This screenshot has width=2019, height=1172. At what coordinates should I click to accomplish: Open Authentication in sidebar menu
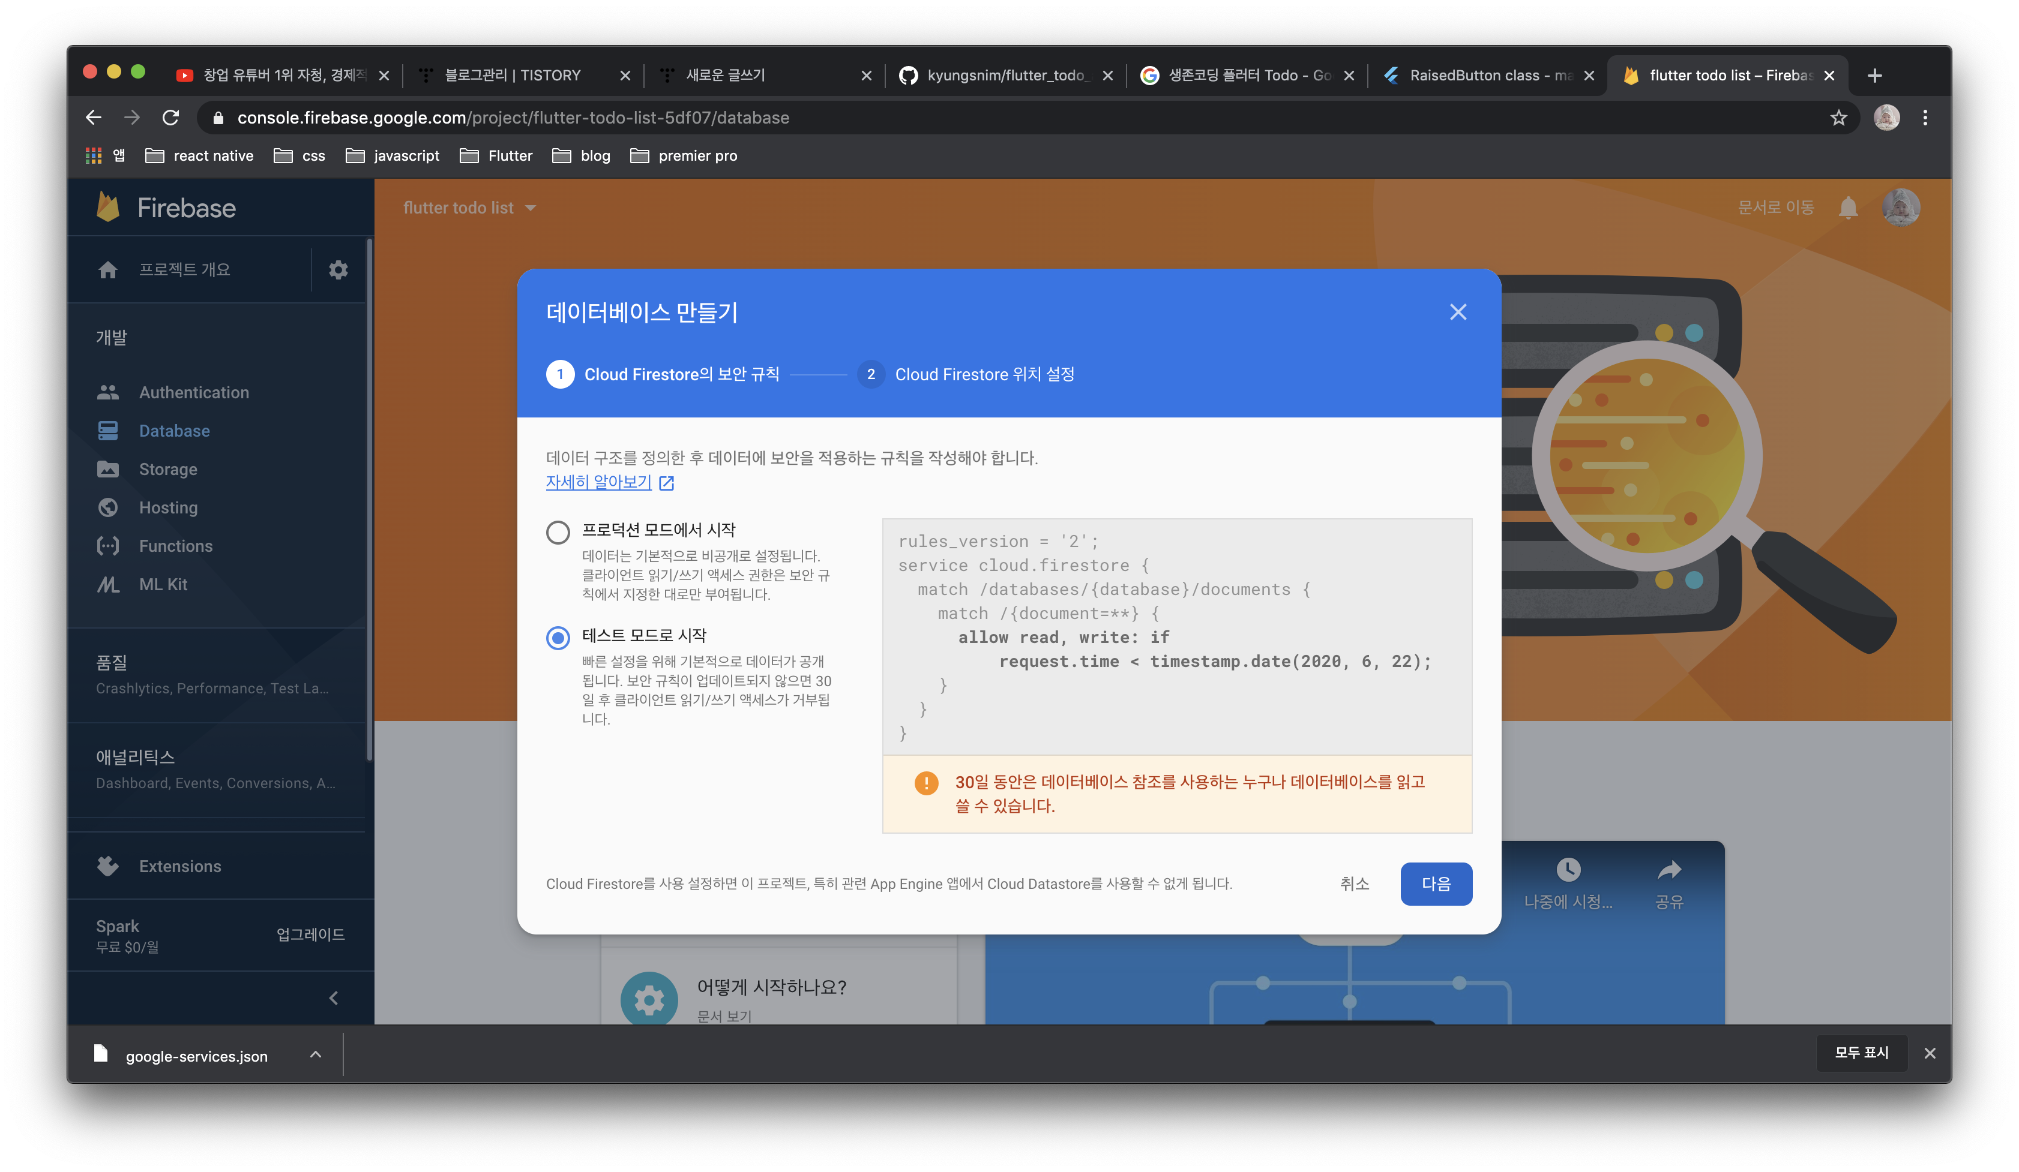193,392
